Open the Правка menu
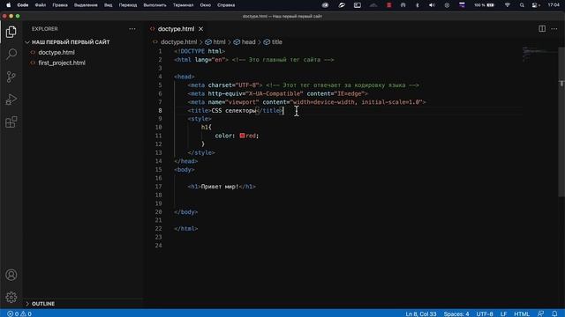This screenshot has height=317, width=565. point(60,5)
